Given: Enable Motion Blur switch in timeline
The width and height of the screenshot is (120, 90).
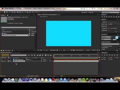Looking at the screenshot, I should tap(42, 55).
